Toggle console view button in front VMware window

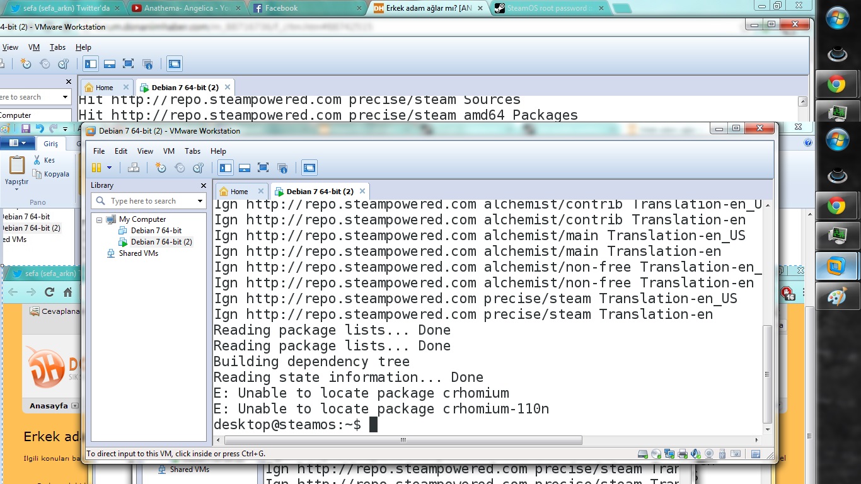309,168
